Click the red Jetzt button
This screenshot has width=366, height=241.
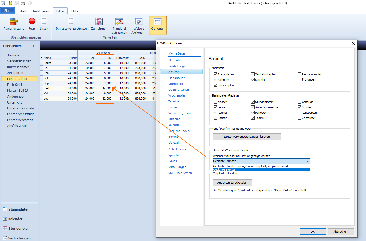click(x=32, y=24)
